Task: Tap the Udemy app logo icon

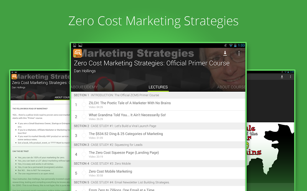Action: point(78,53)
